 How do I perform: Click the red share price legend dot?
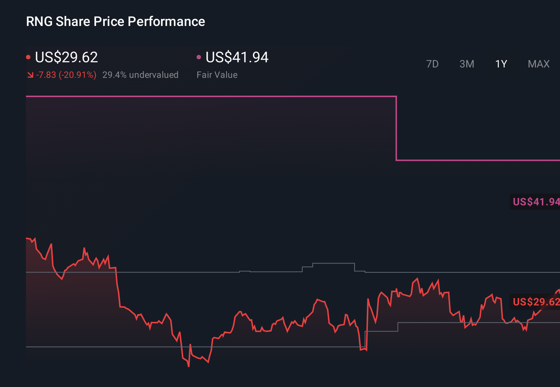(x=28, y=57)
